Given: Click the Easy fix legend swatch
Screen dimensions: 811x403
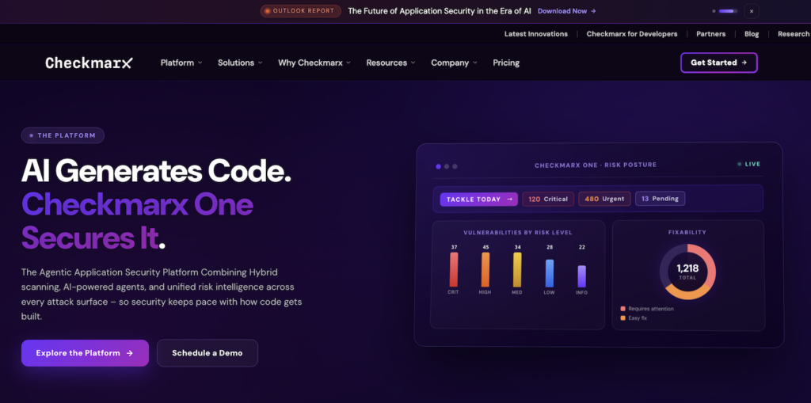Looking at the screenshot, I should tap(623, 318).
